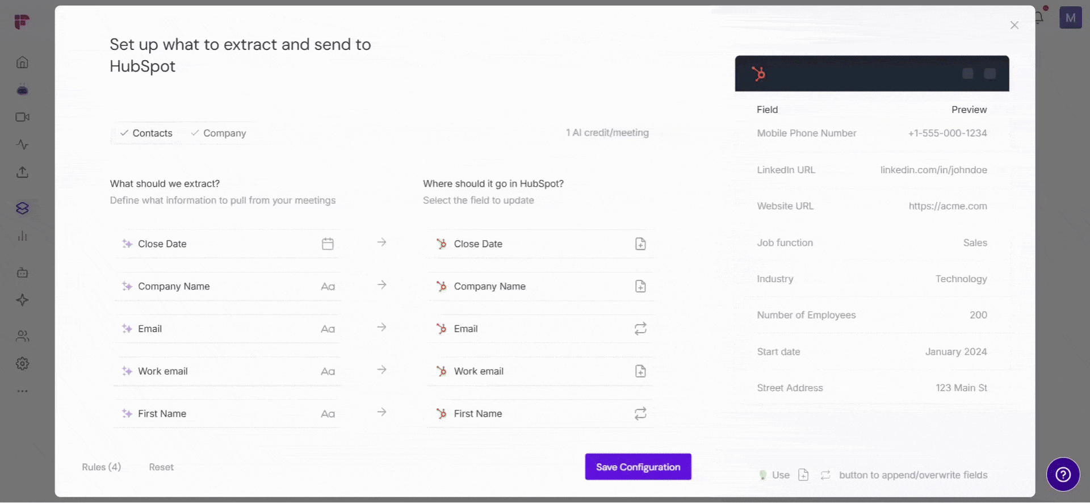Open the M user avatar menu

(1070, 18)
